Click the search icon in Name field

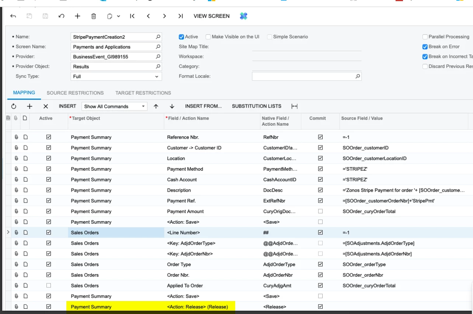pyautogui.click(x=158, y=37)
